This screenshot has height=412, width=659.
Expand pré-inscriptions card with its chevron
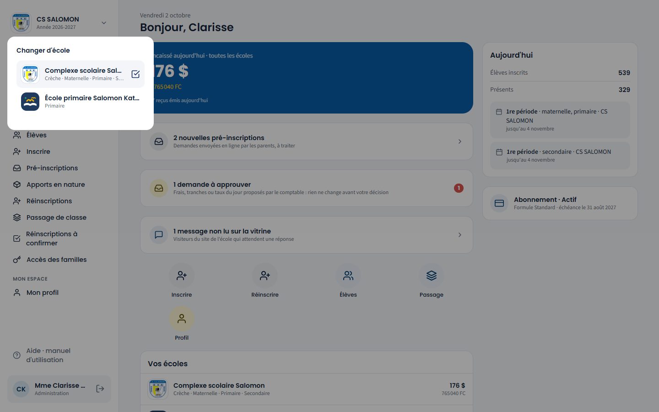tap(460, 141)
